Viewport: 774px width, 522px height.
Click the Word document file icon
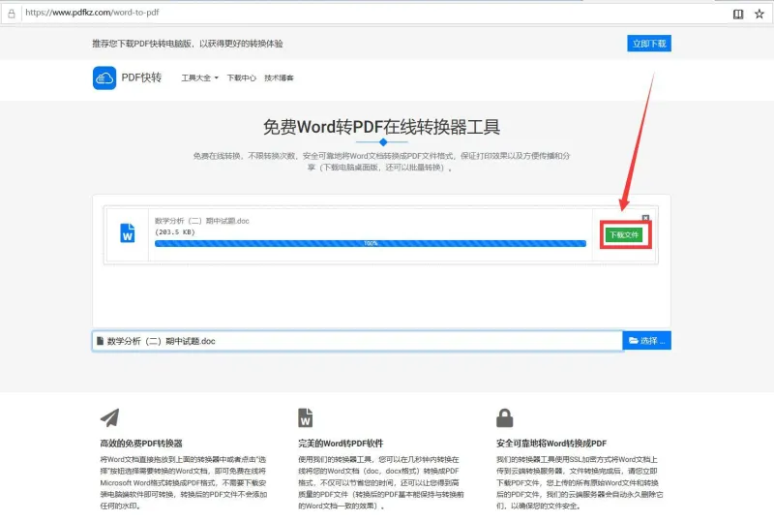(x=128, y=233)
